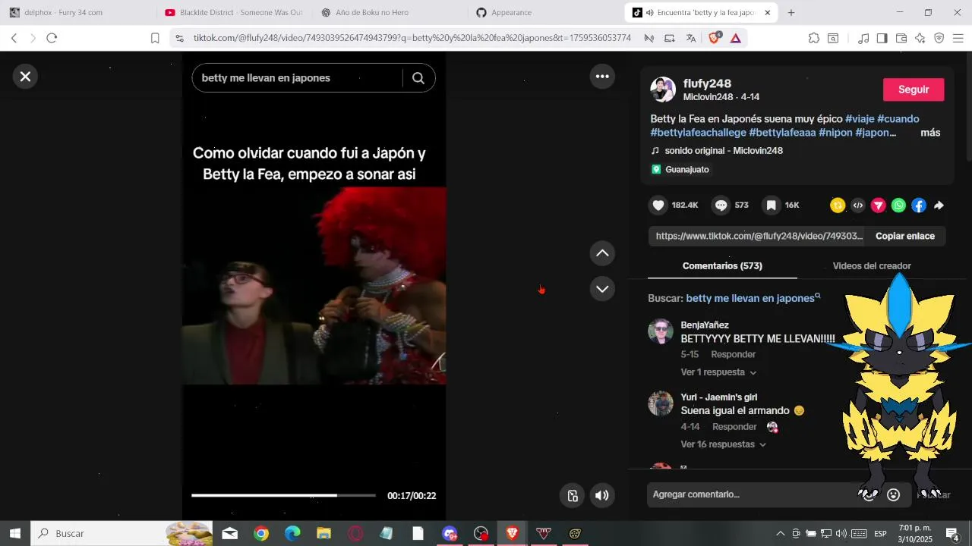Mute the video with speaker icon
The width and height of the screenshot is (972, 546).
click(x=602, y=496)
